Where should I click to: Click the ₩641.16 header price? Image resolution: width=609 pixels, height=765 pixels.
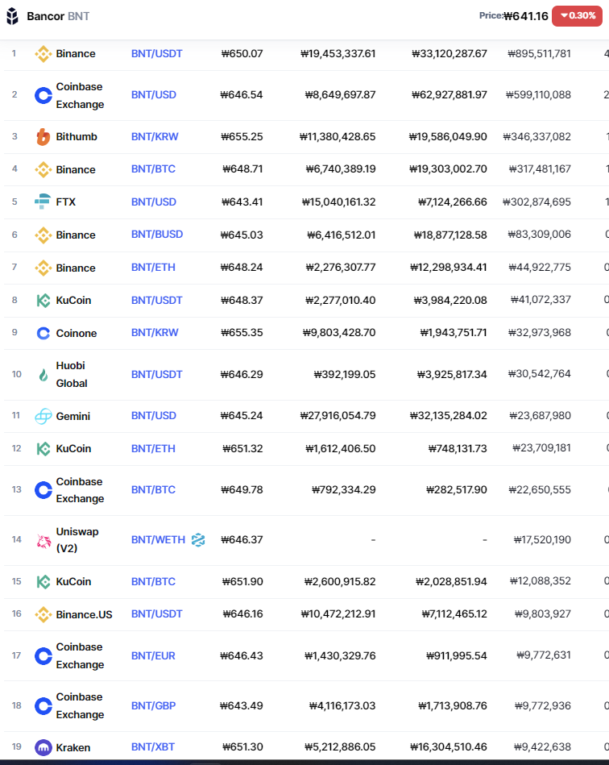pos(526,16)
